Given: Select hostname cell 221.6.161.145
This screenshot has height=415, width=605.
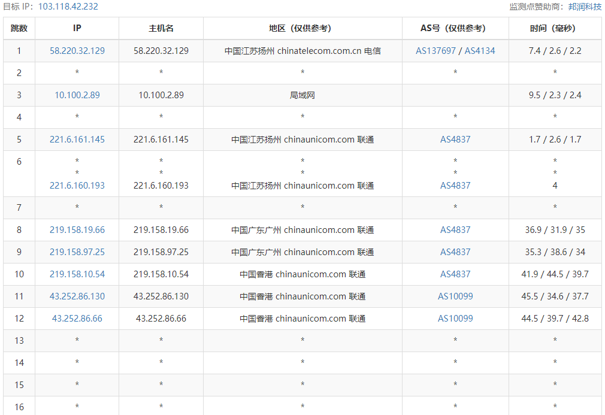Looking at the screenshot, I should (x=161, y=140).
